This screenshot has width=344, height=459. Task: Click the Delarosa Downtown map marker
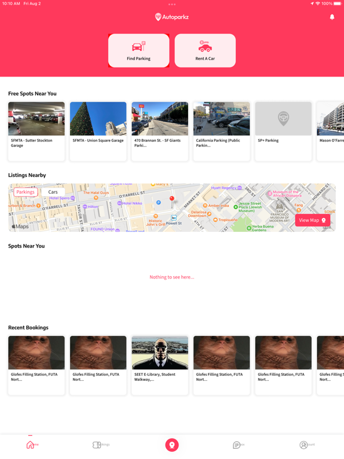click(x=209, y=214)
